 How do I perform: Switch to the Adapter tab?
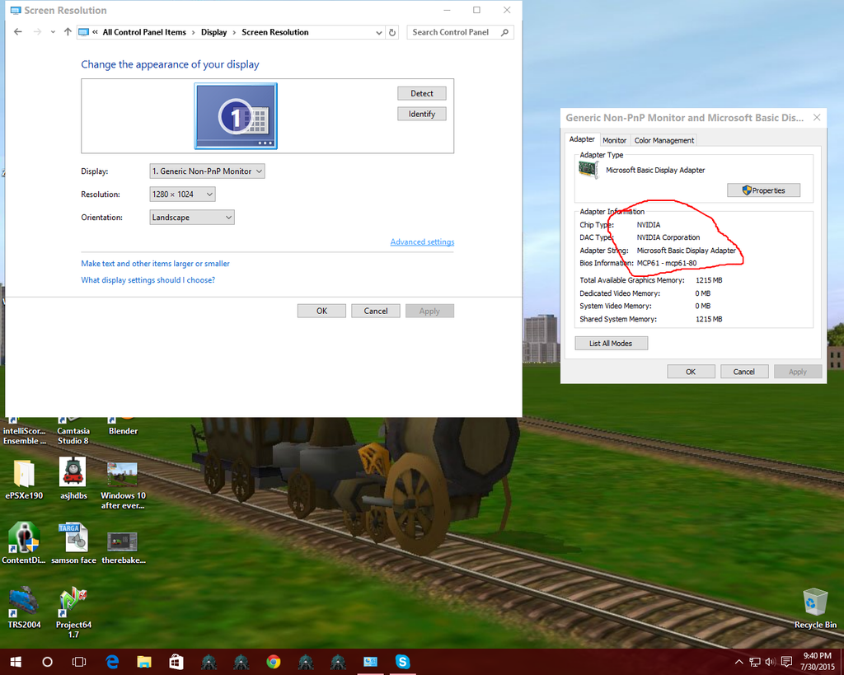[x=582, y=139]
